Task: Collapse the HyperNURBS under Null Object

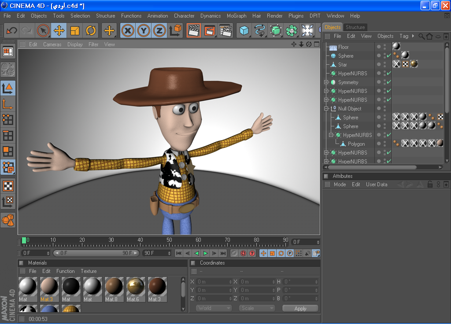Action: click(331, 135)
